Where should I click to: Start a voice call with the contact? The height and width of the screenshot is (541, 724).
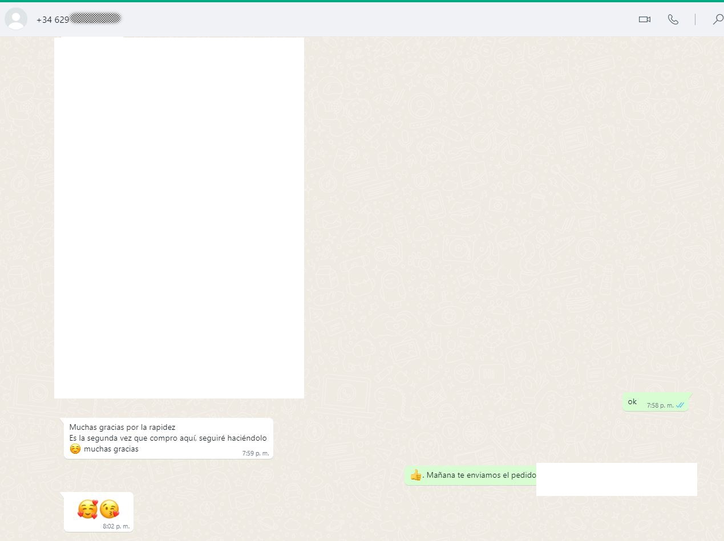tap(673, 19)
